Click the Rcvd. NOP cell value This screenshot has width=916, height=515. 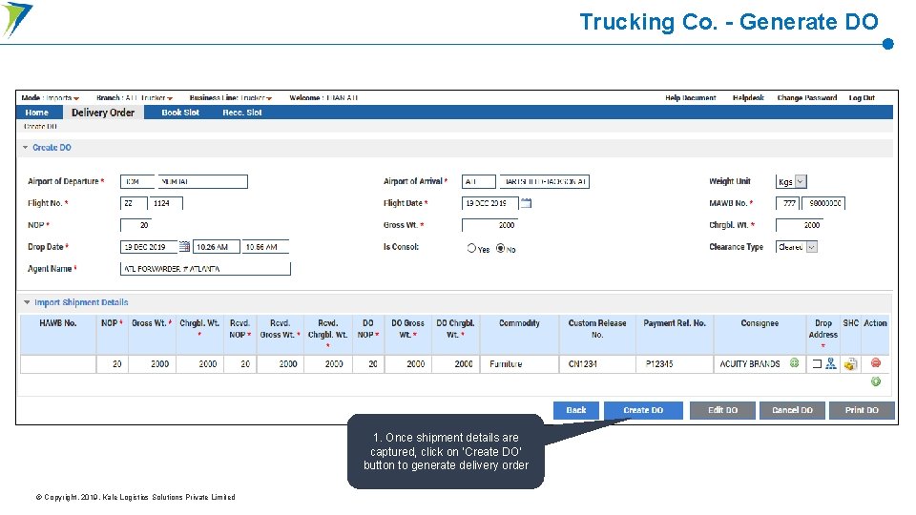[x=239, y=363]
